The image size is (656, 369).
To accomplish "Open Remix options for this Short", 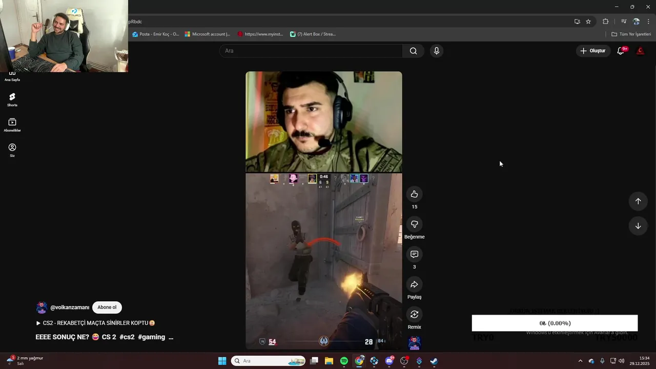I will [x=414, y=314].
